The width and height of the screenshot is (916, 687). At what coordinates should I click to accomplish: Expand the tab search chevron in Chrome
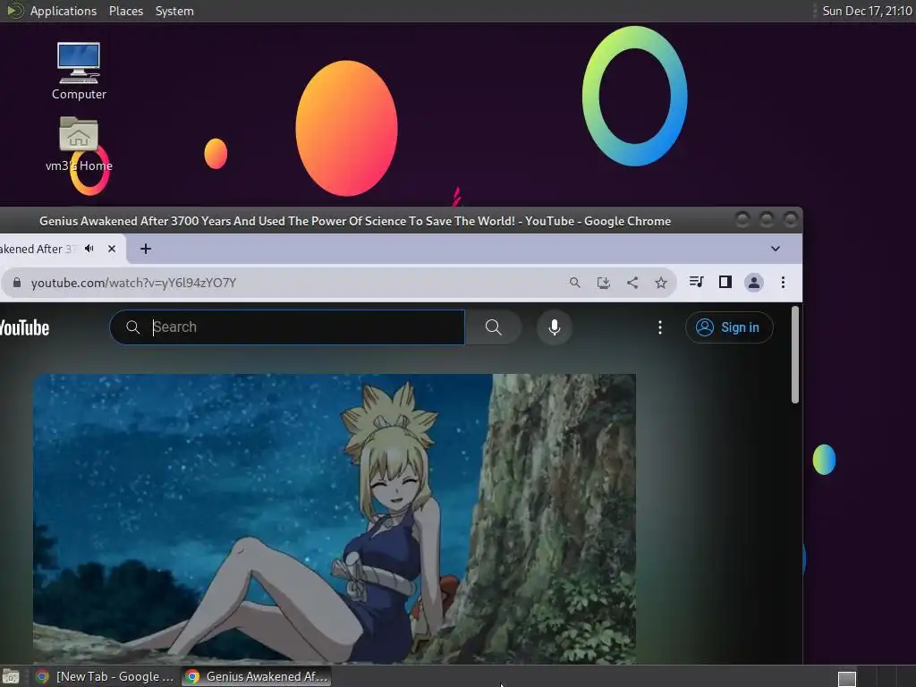(x=776, y=249)
